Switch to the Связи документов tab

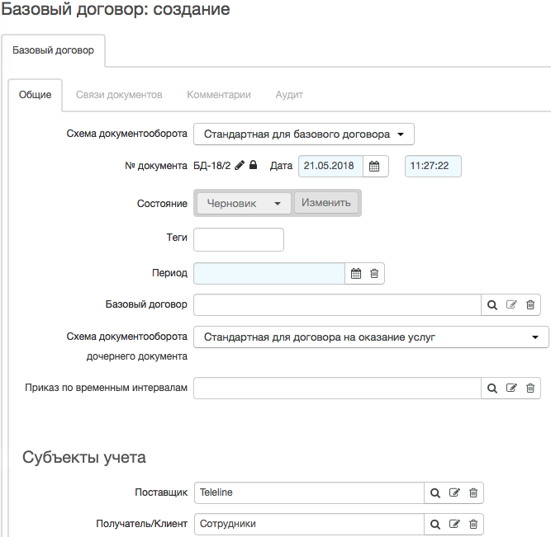(119, 95)
